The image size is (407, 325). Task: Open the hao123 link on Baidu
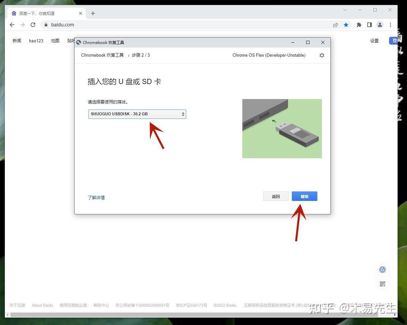point(36,41)
